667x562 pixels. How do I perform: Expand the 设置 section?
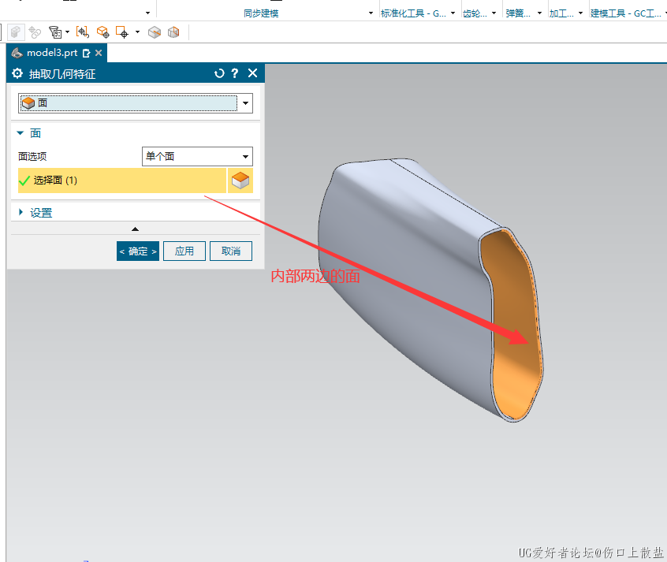pos(20,213)
